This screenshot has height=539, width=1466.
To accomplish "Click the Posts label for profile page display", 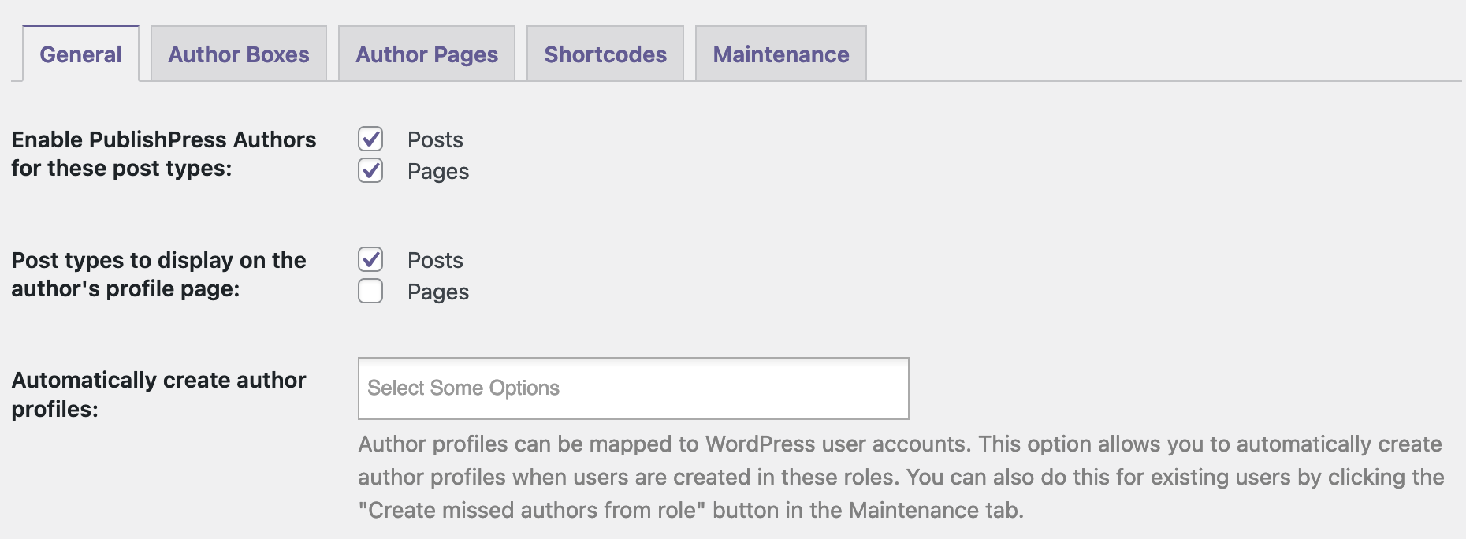I will [435, 260].
